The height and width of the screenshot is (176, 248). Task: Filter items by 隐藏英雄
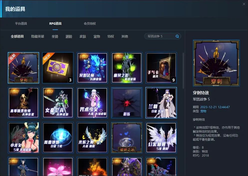tap(38, 36)
